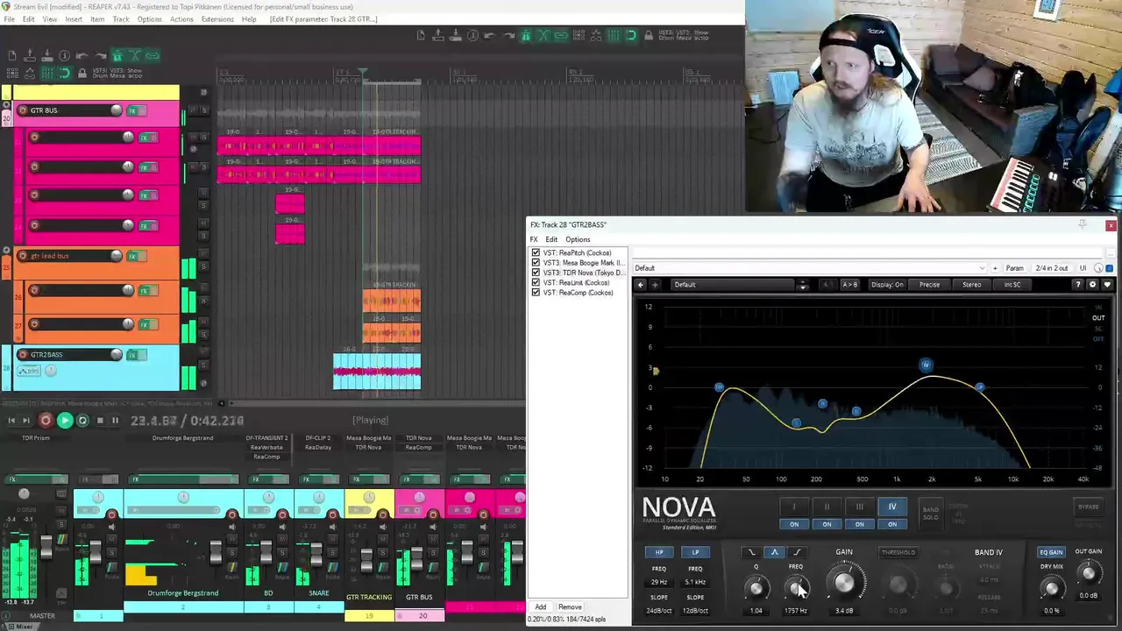Toggle the ReaComp (Cockos) checkbox
The width and height of the screenshot is (1122, 631).
pyautogui.click(x=536, y=293)
